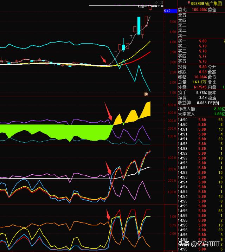Click the PE(动) label in quote panel
225x252 pixels.
point(213,103)
